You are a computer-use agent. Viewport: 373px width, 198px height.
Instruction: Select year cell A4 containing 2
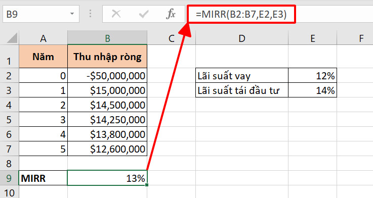point(44,105)
